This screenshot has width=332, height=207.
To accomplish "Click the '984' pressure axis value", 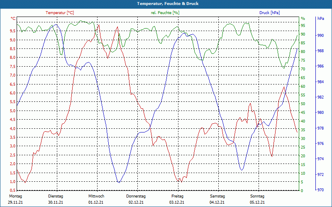I will click(320, 82).
